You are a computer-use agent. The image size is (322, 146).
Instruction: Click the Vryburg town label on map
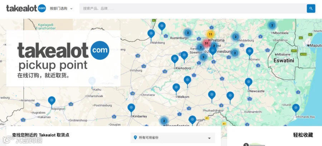[137, 70]
